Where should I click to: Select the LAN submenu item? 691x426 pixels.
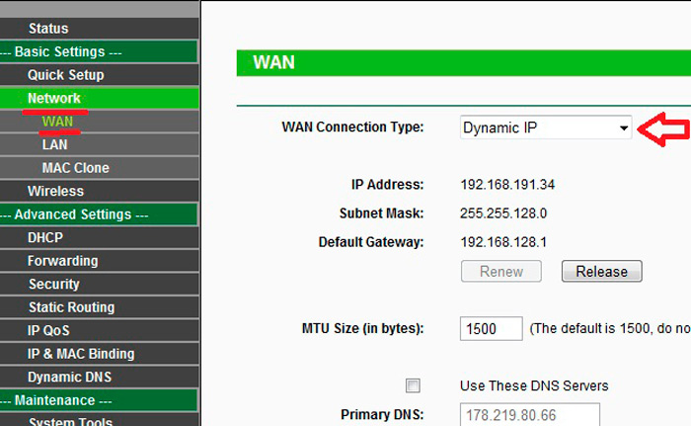(x=55, y=144)
